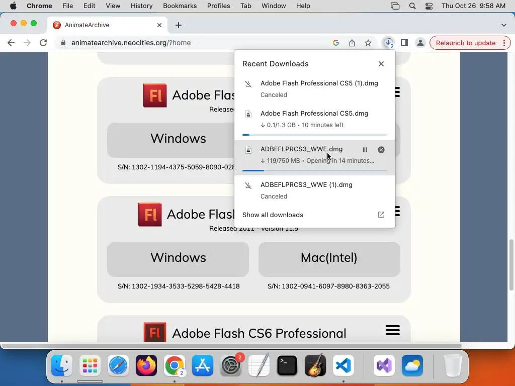Click canceled icon of Adobe Flash Professional CS5 (1).dmg

coord(248,84)
